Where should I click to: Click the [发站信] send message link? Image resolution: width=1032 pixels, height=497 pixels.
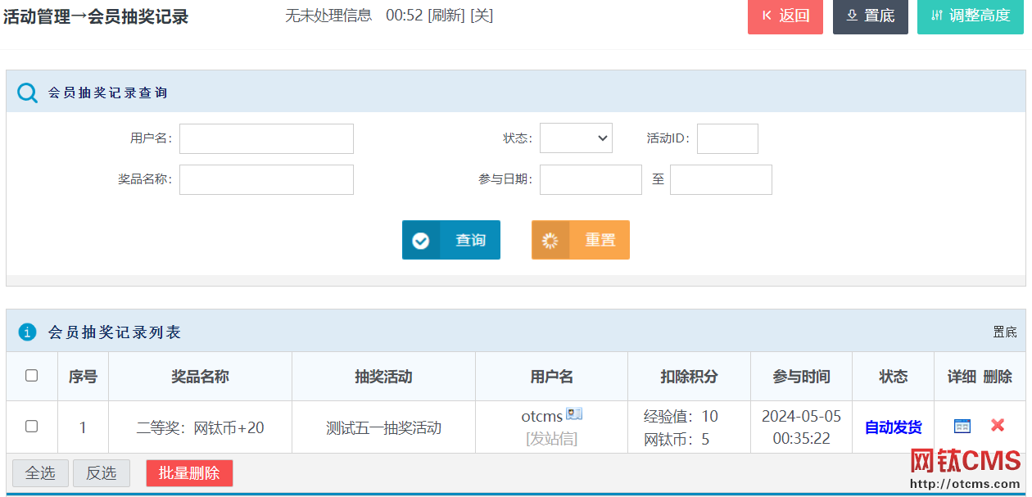click(x=551, y=439)
